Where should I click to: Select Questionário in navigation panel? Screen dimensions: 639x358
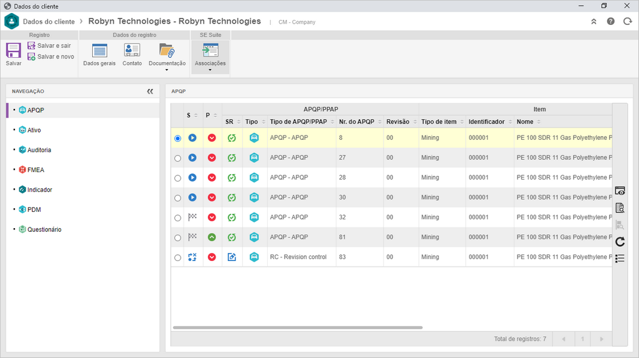click(44, 230)
